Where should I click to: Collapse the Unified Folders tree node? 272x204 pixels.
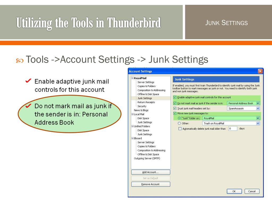click(x=133, y=126)
